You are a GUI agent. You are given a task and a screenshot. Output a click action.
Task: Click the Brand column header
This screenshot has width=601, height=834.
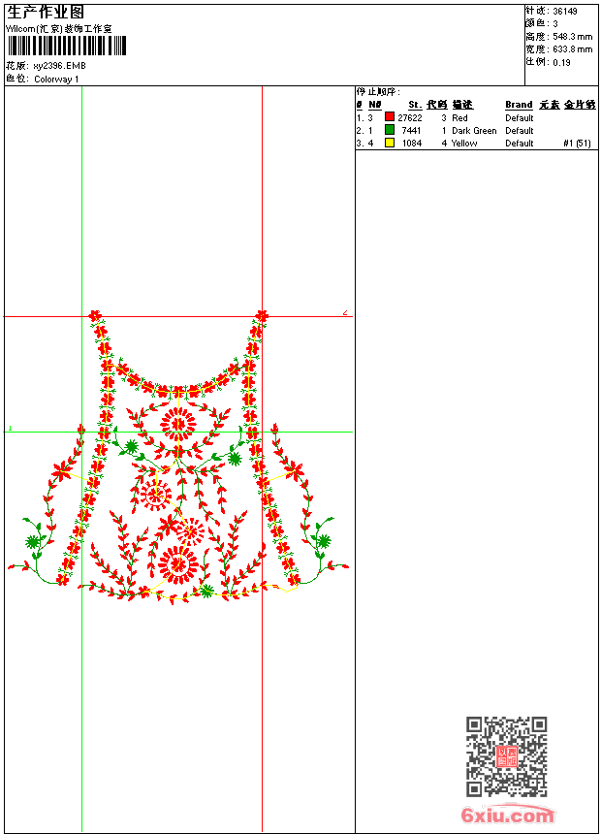pos(519,105)
